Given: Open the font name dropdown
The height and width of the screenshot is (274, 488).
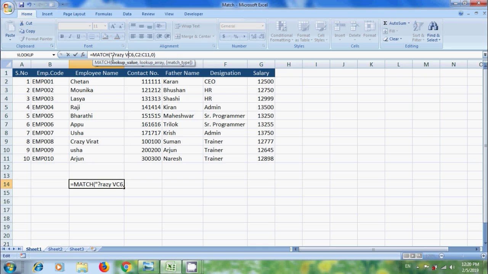Looking at the screenshot, I should (90, 26).
